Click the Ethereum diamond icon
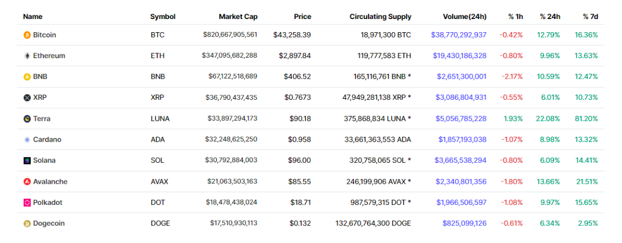 coord(27,55)
